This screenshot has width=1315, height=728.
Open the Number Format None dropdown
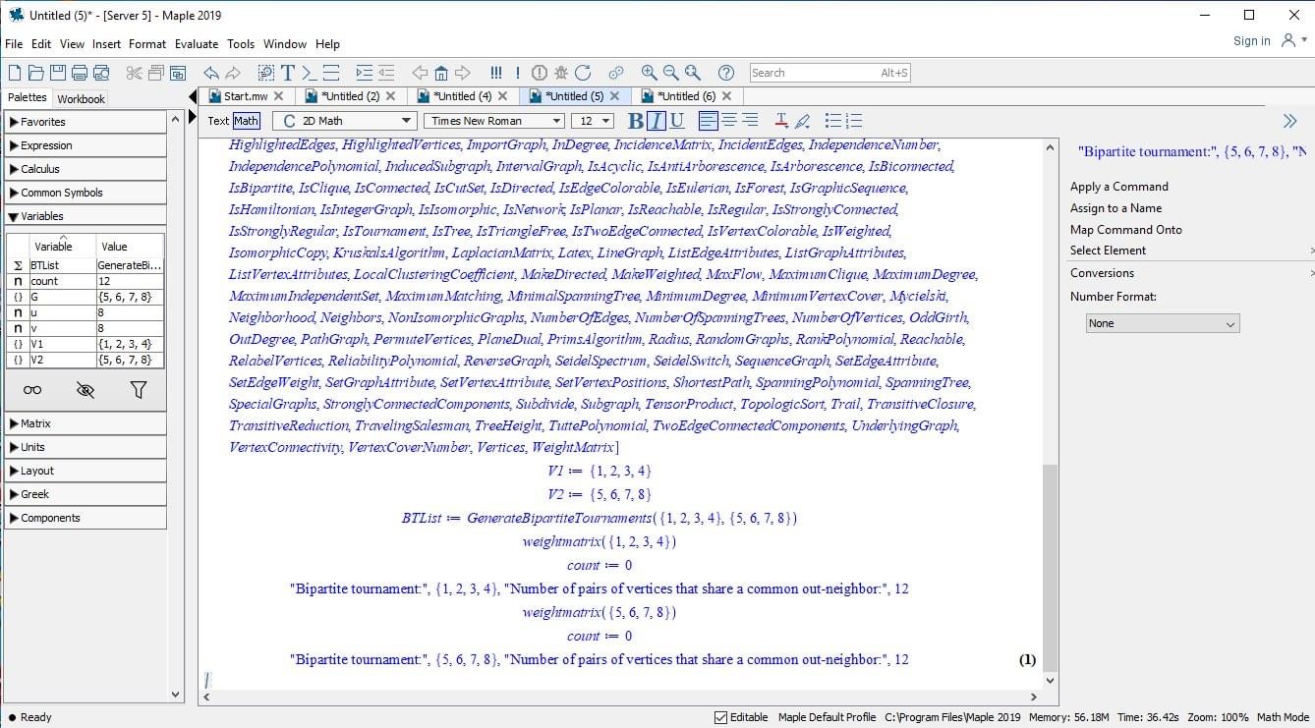[1163, 323]
